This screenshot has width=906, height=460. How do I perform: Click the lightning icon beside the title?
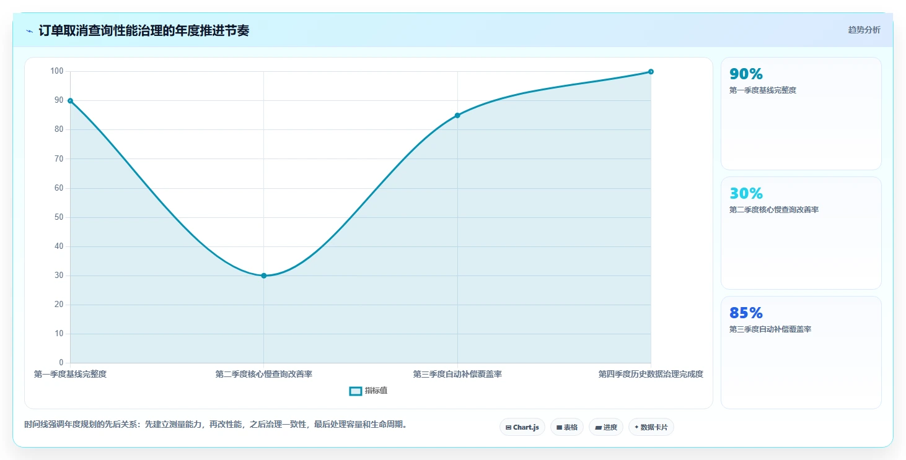coord(29,30)
